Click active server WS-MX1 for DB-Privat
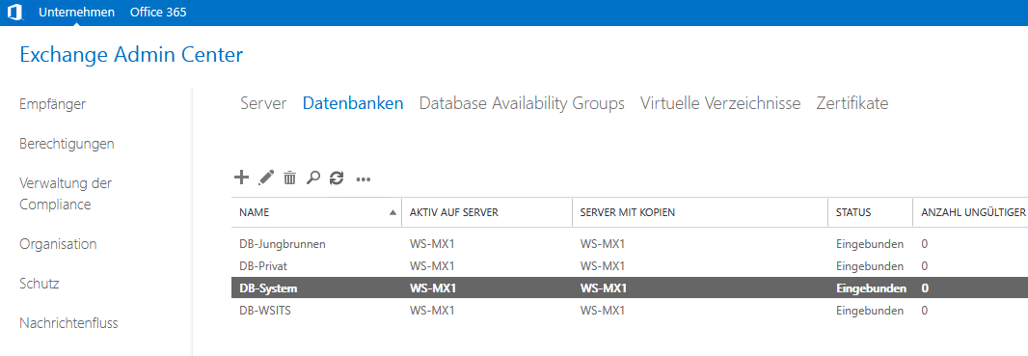This screenshot has height=356, width=1028. 432,266
